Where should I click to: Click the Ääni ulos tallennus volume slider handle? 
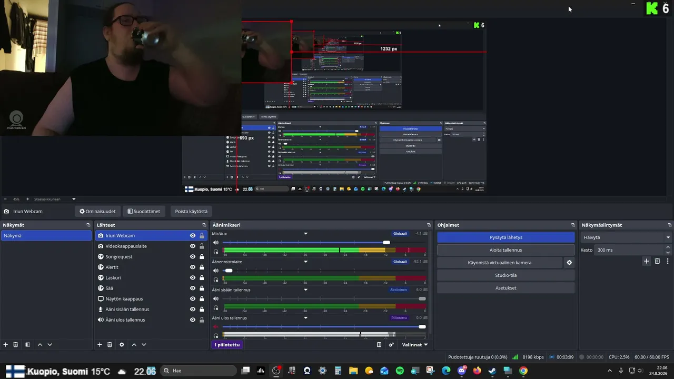(x=422, y=327)
